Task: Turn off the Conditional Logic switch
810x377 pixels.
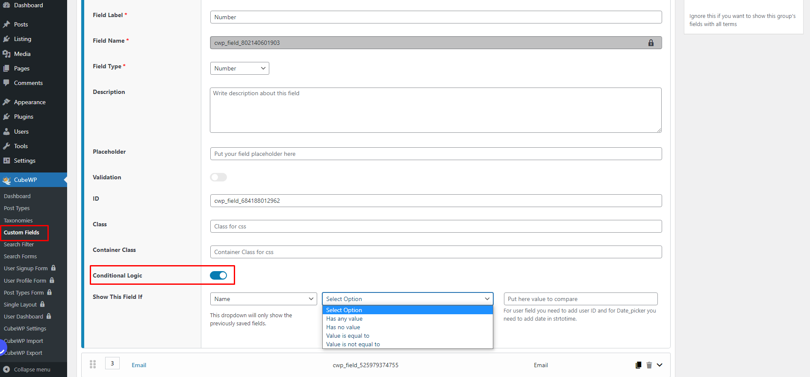Action: [218, 275]
